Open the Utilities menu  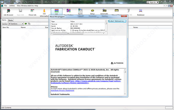tap(12, 6)
